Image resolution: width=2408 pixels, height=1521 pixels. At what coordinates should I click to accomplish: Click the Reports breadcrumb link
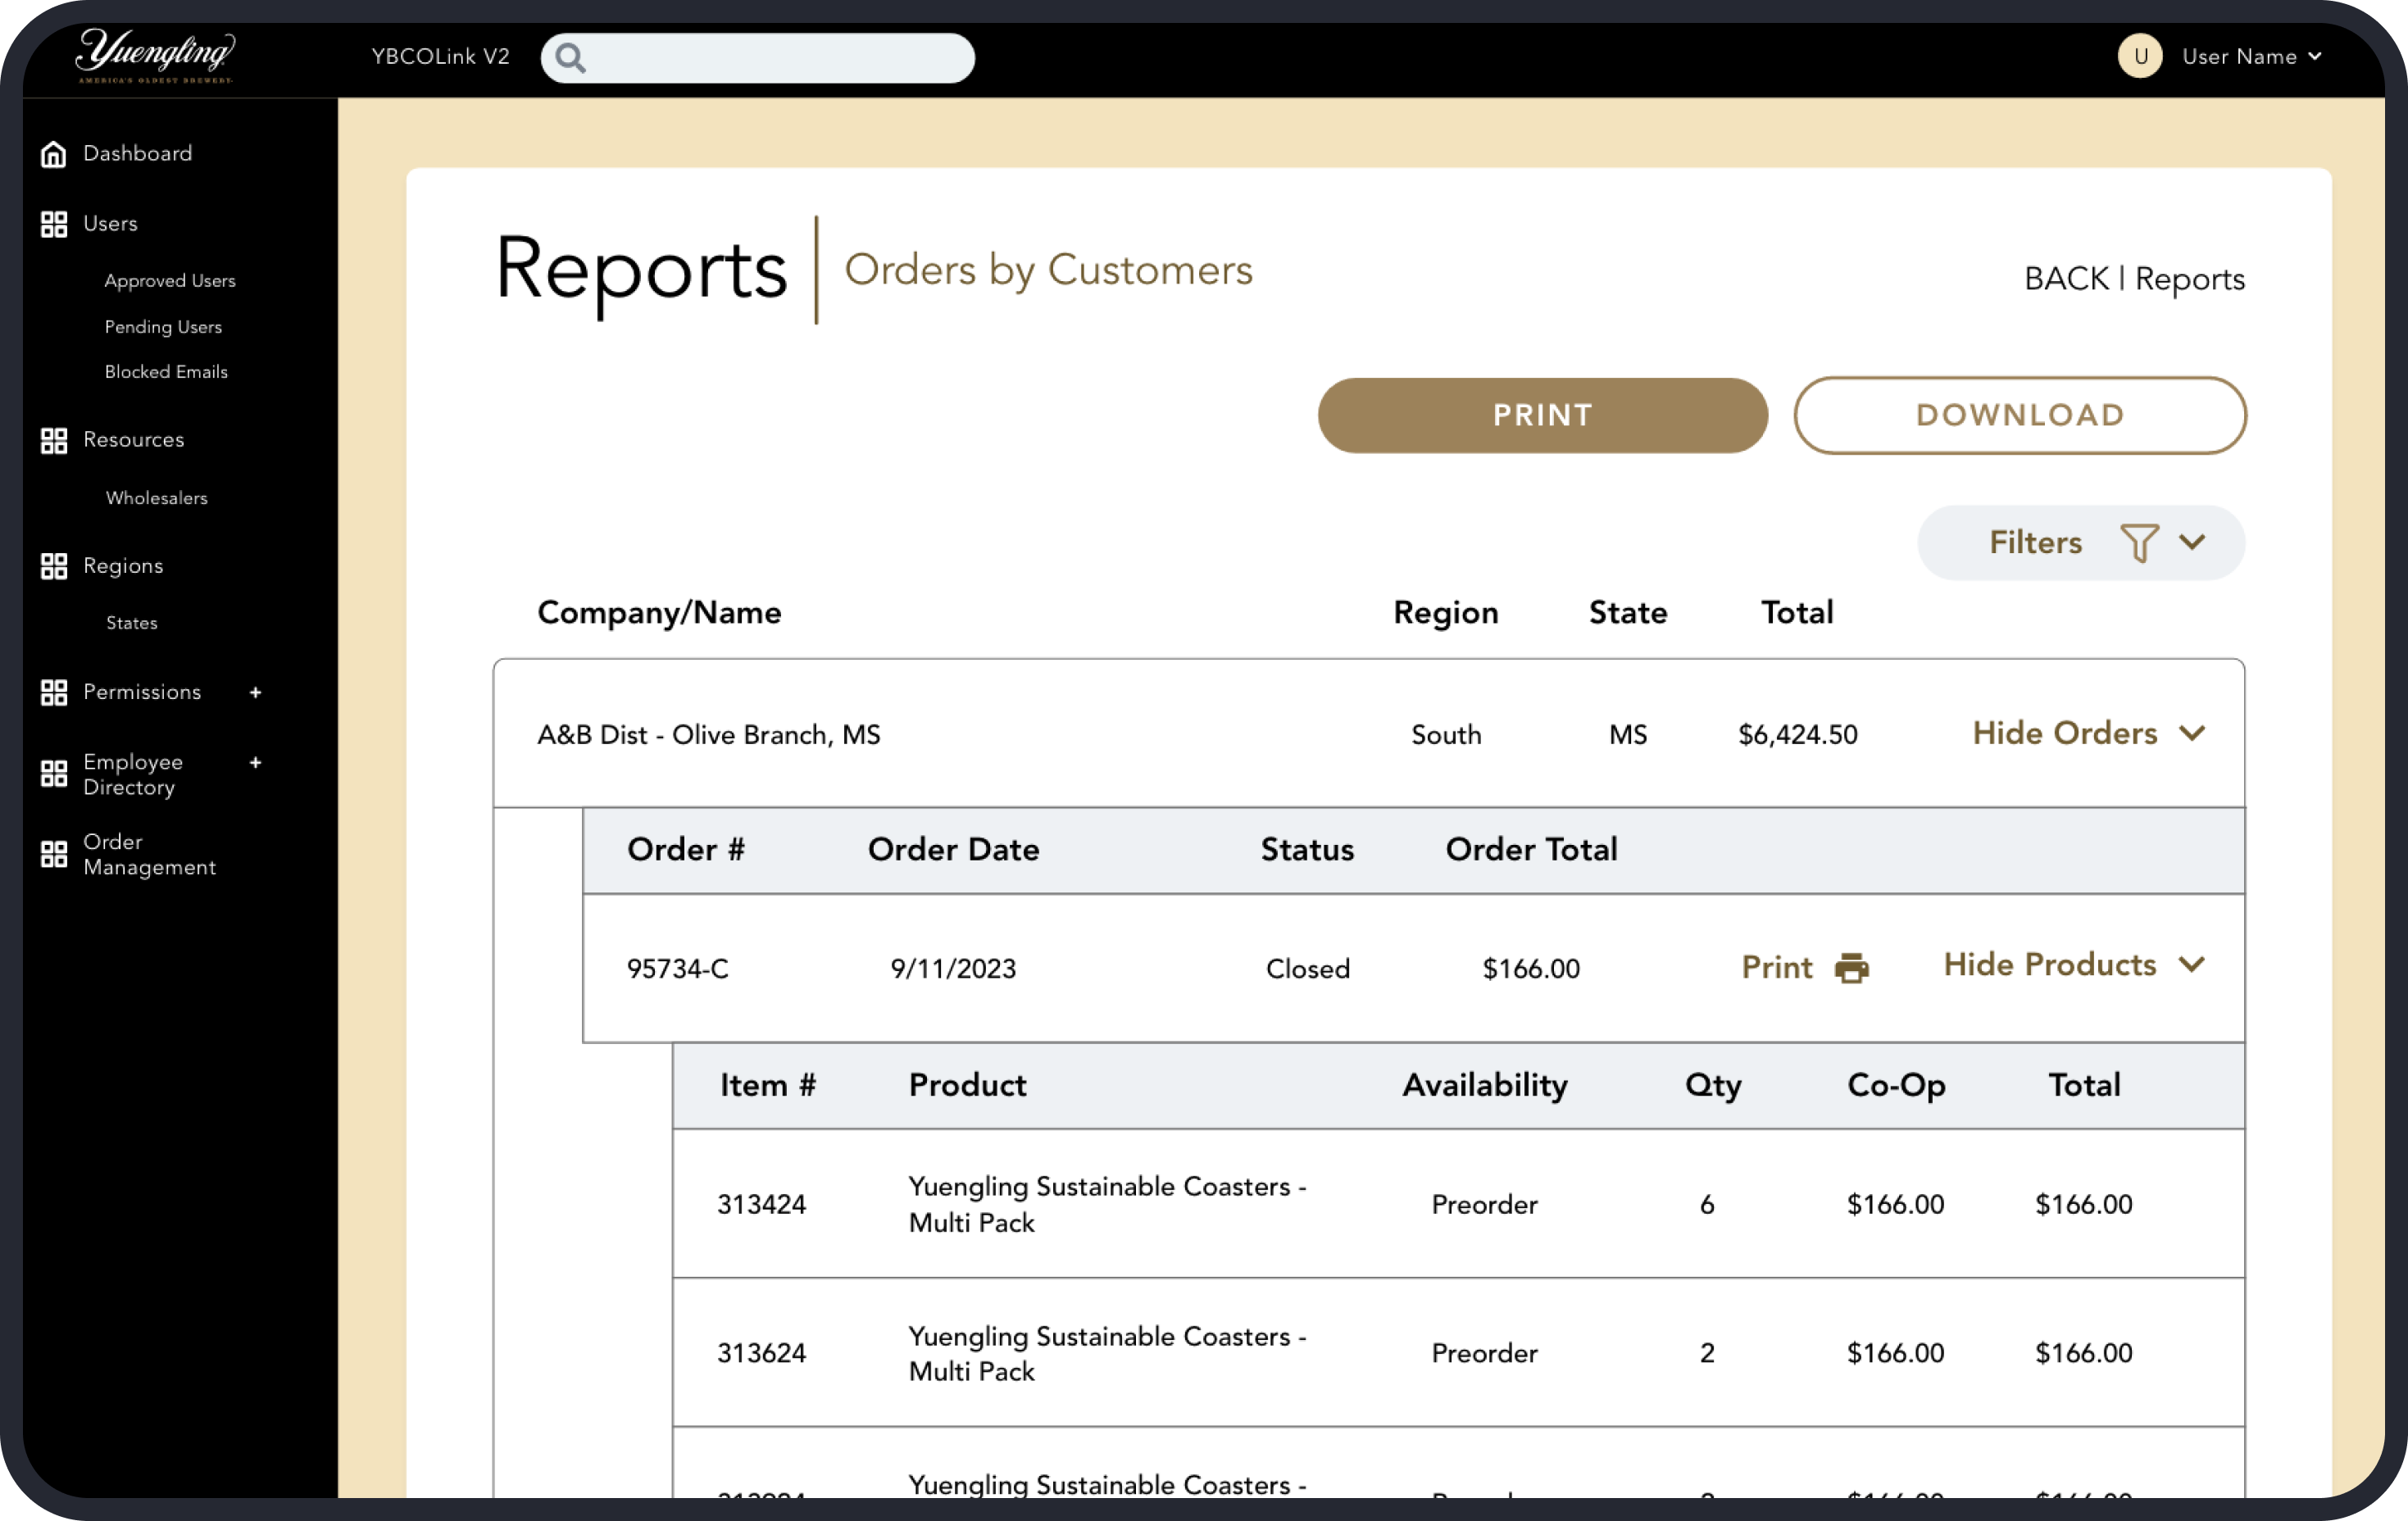(x=2189, y=280)
